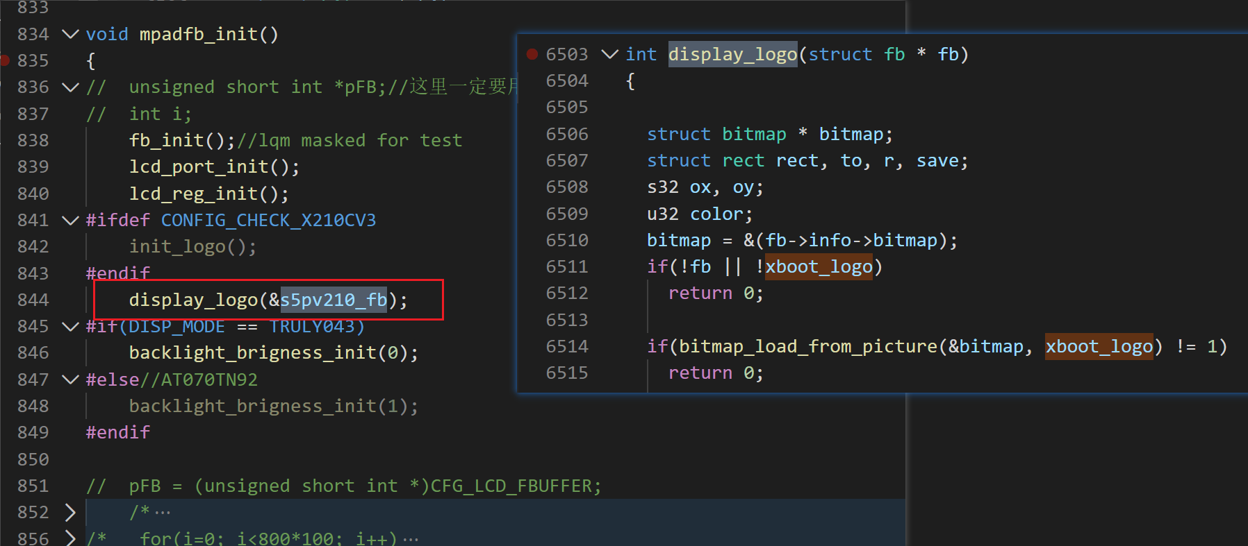
Task: Click bitmap_load_from_picture on line 6514
Action: tap(808, 346)
